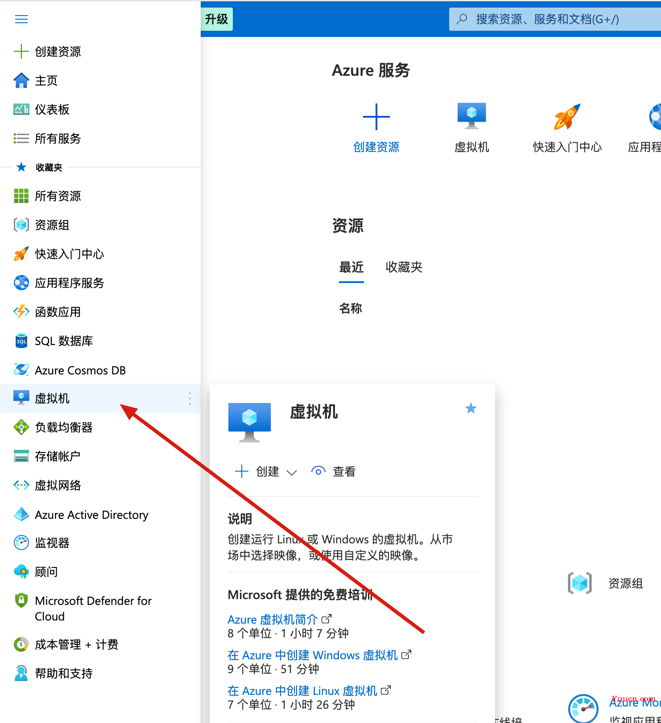Click the 资源组 cube icon in the sidebar
This screenshot has width=661, height=723.
click(21, 225)
